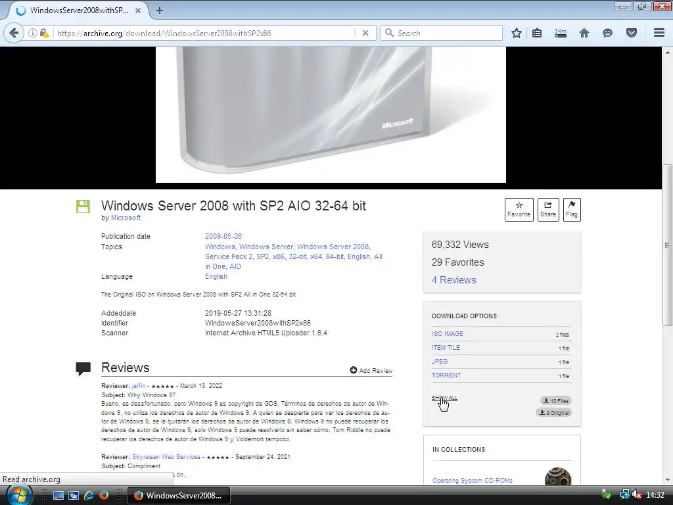Viewport: 673px width, 505px height.
Task: Open the 4 Reviews link
Action: [453, 280]
